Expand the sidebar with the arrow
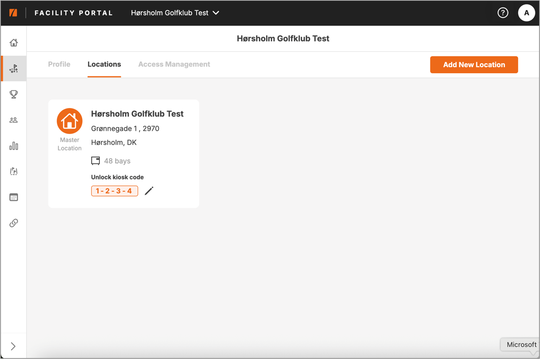 (x=13, y=346)
